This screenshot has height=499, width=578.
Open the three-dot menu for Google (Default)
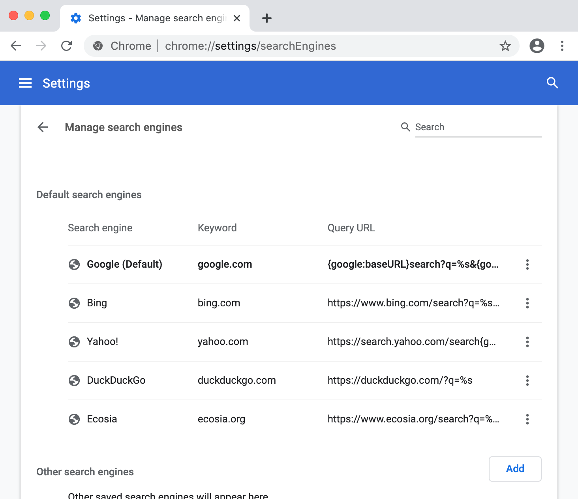527,265
